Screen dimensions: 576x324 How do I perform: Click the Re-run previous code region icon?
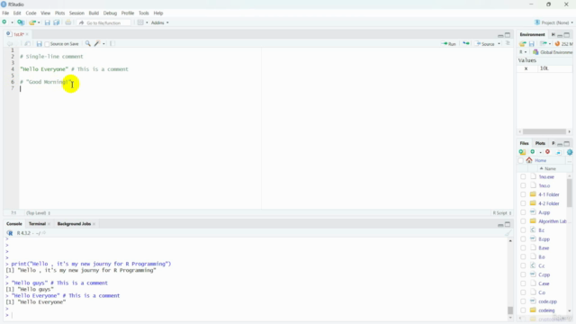[466, 44]
